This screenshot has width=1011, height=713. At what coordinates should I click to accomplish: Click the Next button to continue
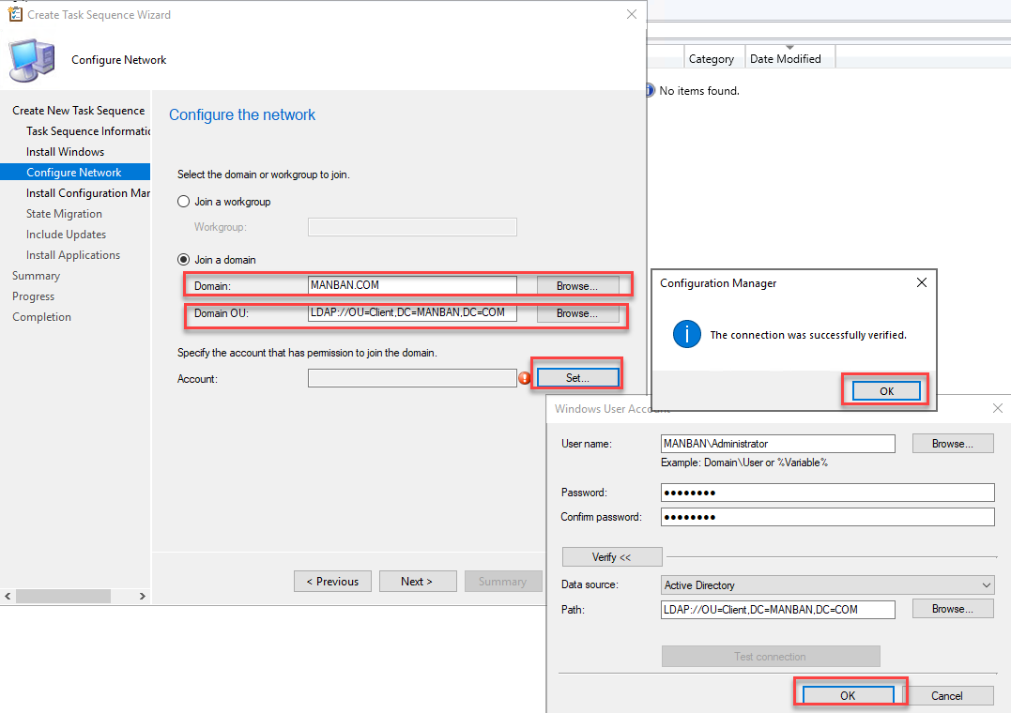pyautogui.click(x=417, y=581)
